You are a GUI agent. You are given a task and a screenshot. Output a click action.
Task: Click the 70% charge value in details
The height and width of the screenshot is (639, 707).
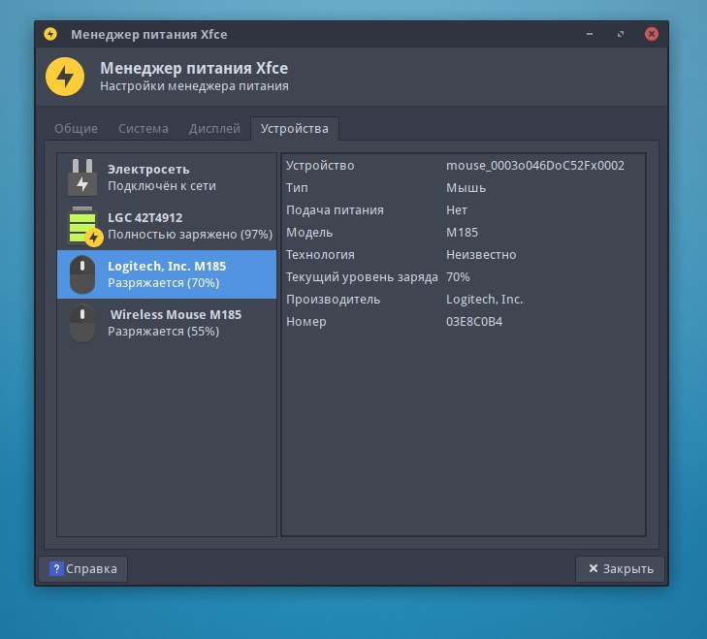click(x=458, y=277)
